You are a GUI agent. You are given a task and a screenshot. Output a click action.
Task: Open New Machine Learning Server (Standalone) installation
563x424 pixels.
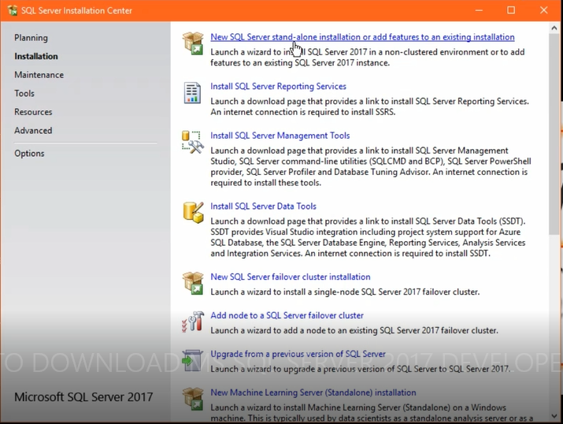[x=313, y=392]
